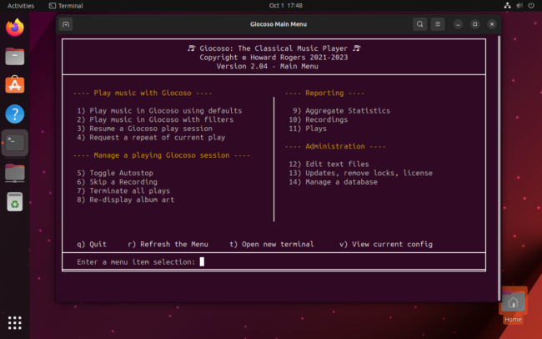The height and width of the screenshot is (339, 542).
Task: Click '10) Recordings' entry
Action: tap(319, 119)
